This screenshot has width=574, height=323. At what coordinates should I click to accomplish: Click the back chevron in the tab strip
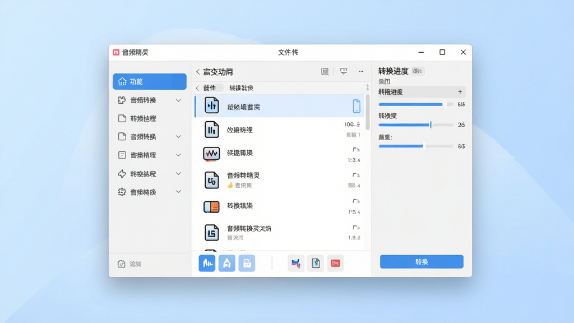pos(197,88)
